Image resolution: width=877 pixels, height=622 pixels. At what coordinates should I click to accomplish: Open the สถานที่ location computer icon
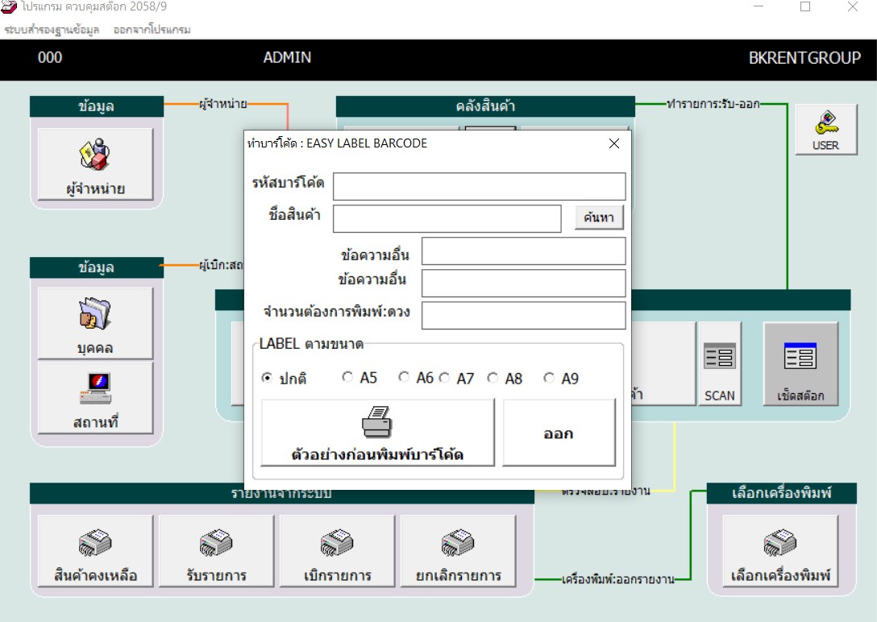pyautogui.click(x=95, y=398)
